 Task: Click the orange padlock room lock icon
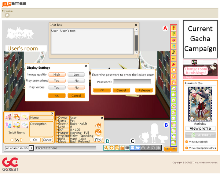(122, 148)
